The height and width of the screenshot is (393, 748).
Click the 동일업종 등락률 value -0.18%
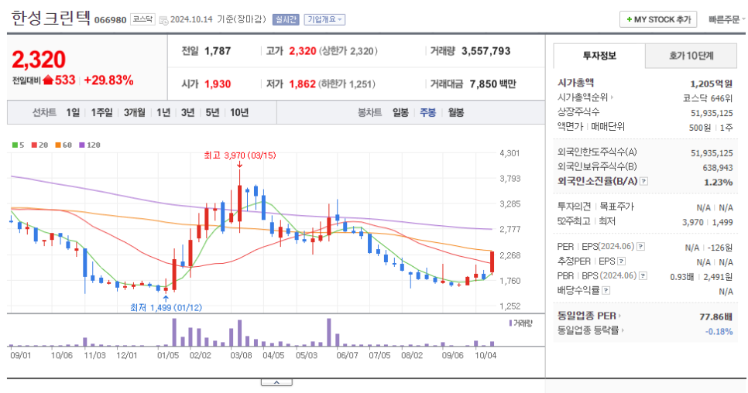(x=719, y=332)
